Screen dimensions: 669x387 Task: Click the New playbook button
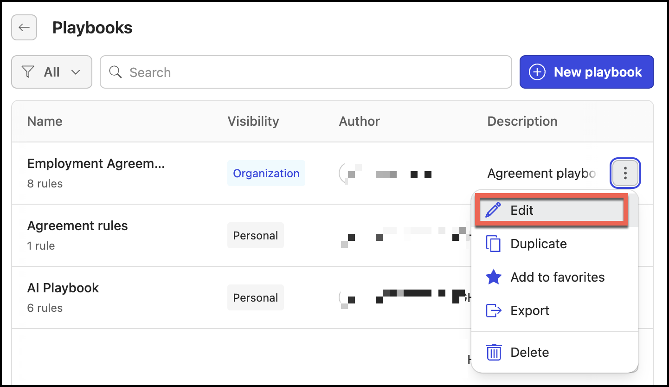pos(586,72)
